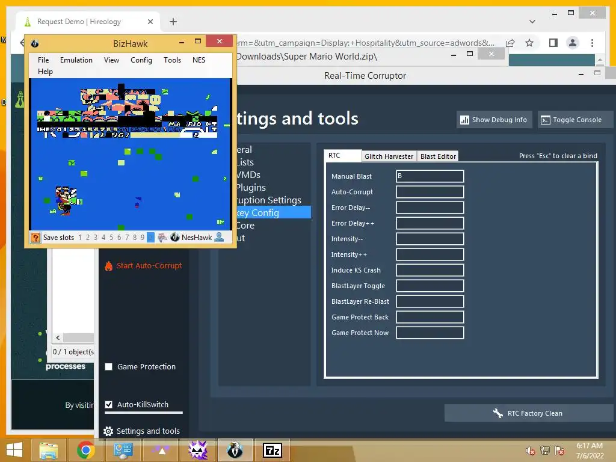Viewport: 616px width, 462px height.
Task: Open a new Chrome tab with plus
Action: (x=173, y=22)
